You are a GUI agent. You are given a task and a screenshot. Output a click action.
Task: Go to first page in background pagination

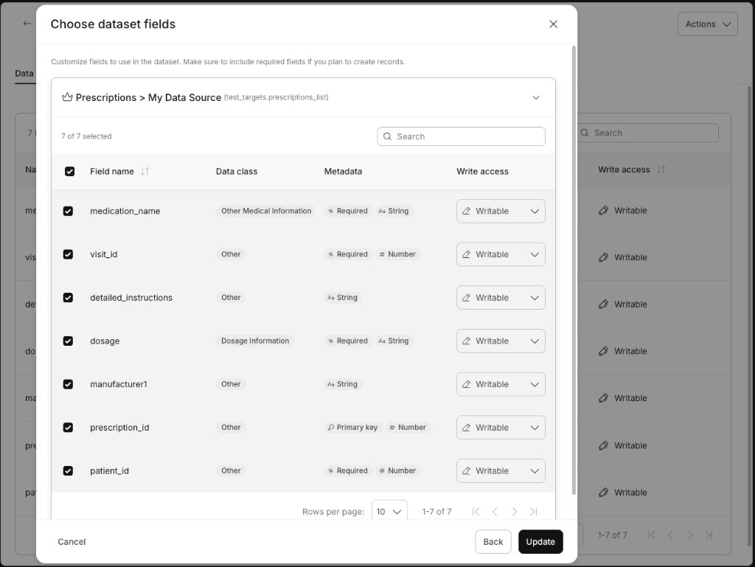coord(652,535)
